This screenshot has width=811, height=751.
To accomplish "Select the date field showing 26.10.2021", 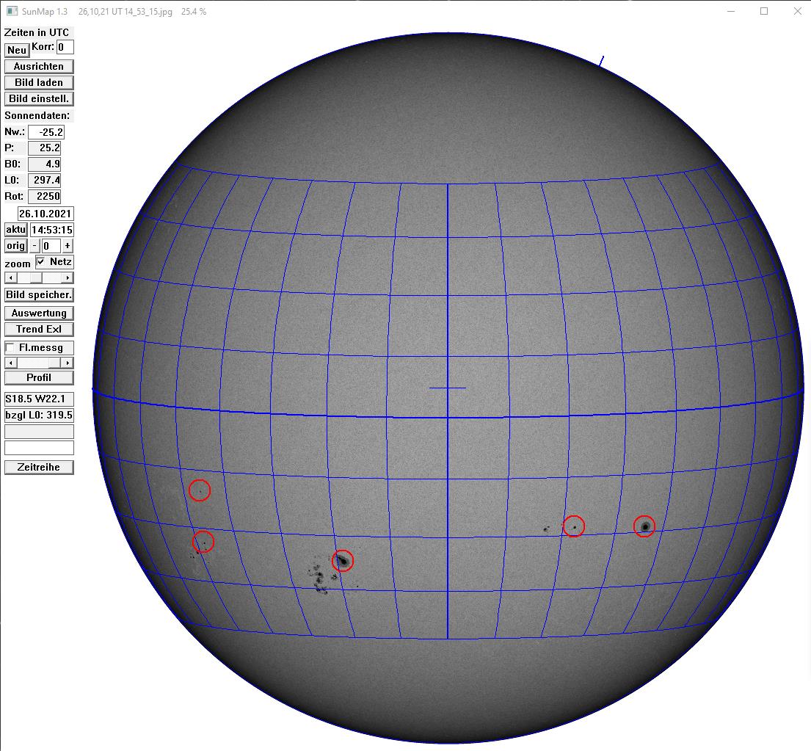I will point(46,213).
